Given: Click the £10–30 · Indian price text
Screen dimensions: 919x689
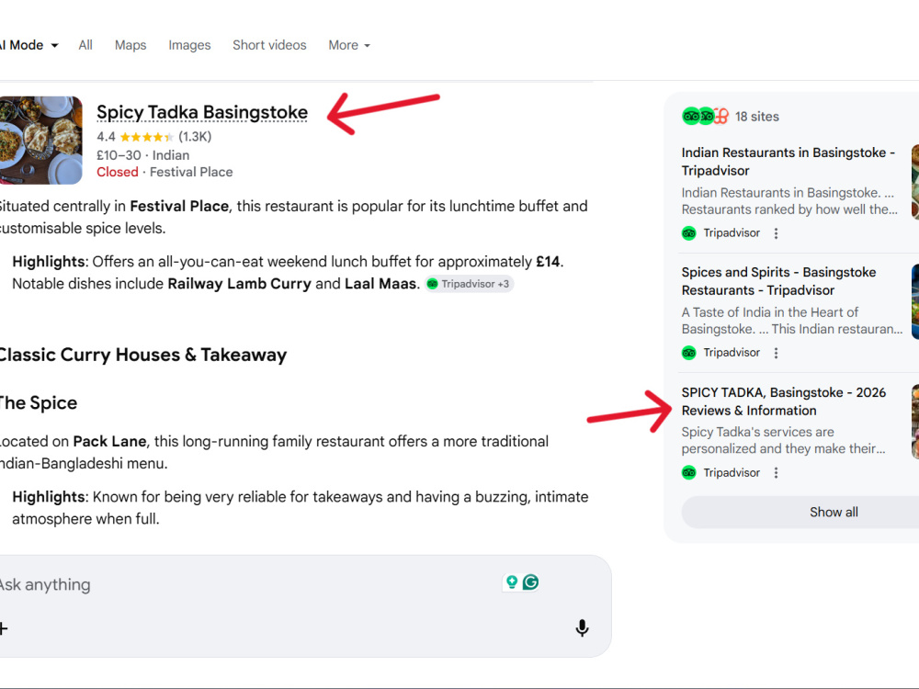Looking at the screenshot, I should (143, 155).
